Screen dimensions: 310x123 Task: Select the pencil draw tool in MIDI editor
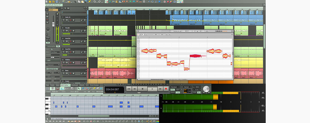(x=83, y=89)
